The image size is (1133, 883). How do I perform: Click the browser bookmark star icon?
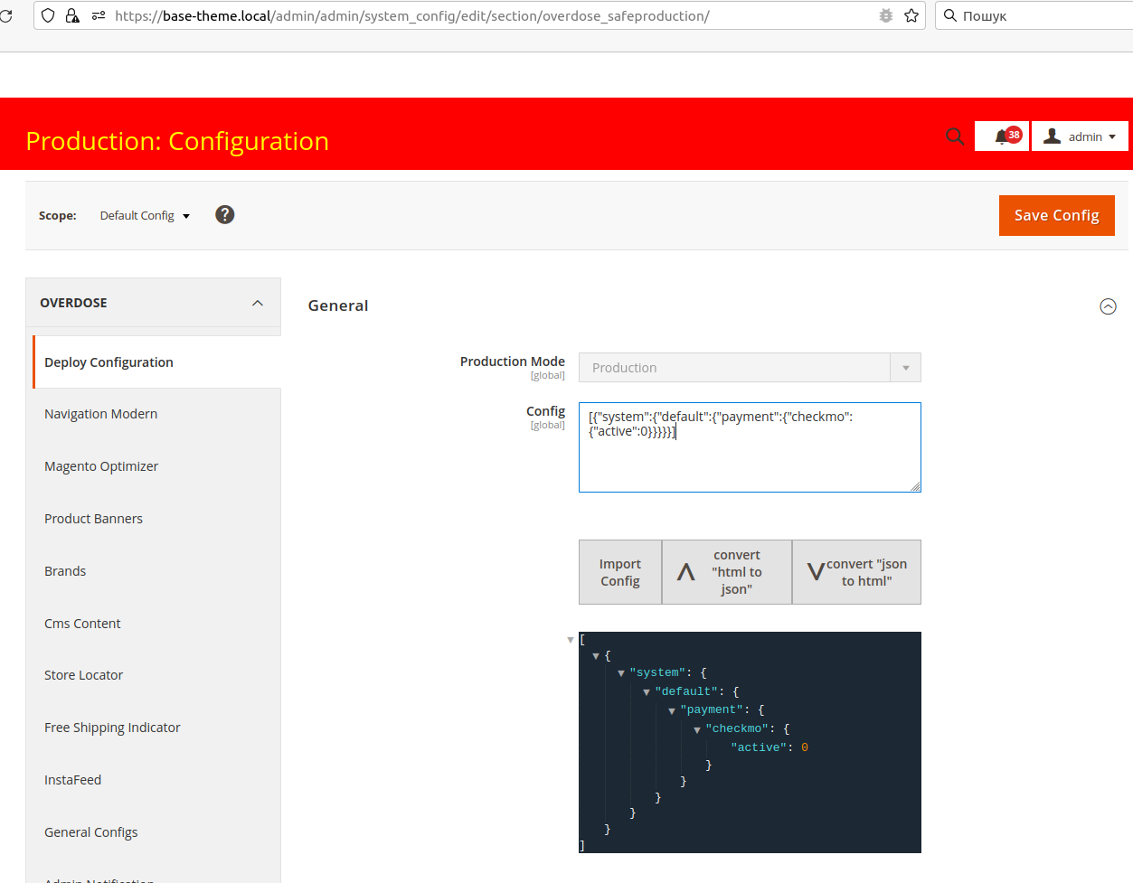pyautogui.click(x=911, y=15)
